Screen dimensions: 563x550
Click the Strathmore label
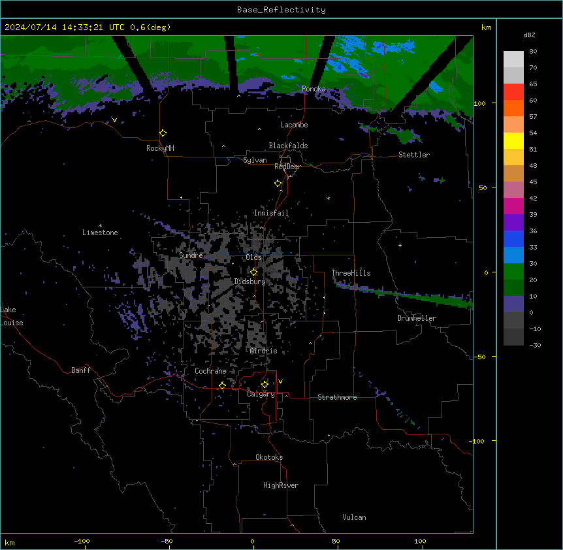pyautogui.click(x=337, y=397)
